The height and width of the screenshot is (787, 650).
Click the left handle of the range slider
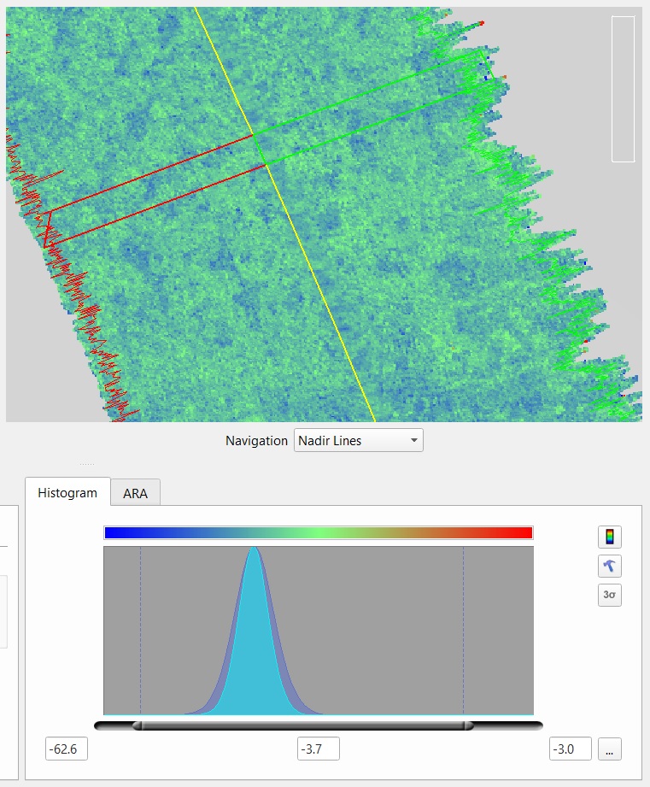[x=138, y=725]
